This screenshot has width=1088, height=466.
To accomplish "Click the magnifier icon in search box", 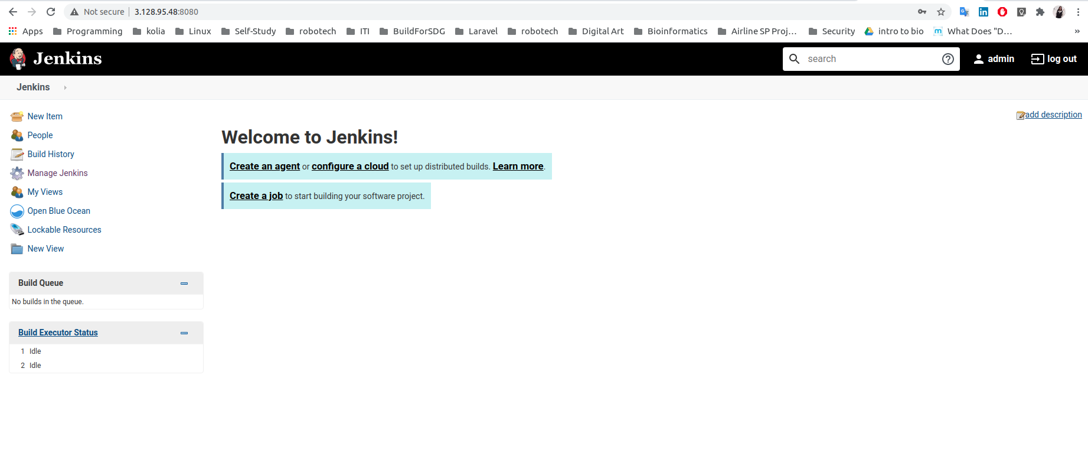I will (x=795, y=59).
